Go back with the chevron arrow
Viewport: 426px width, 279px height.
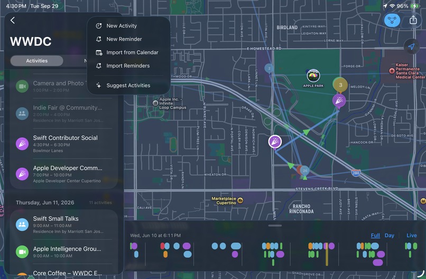pyautogui.click(x=13, y=21)
